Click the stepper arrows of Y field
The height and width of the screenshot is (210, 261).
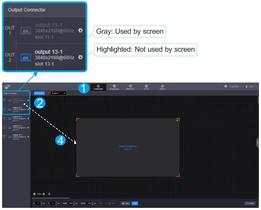56,203
